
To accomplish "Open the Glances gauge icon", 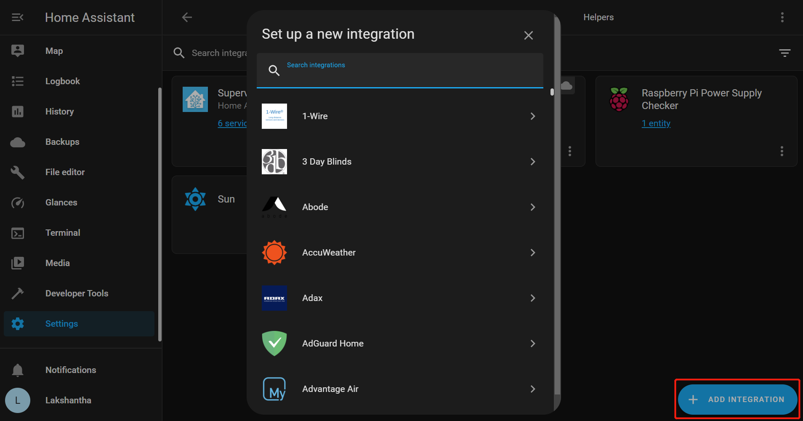I will (x=17, y=203).
